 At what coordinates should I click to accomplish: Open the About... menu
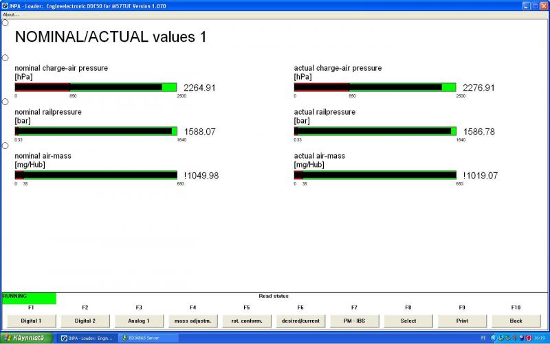(10, 14)
